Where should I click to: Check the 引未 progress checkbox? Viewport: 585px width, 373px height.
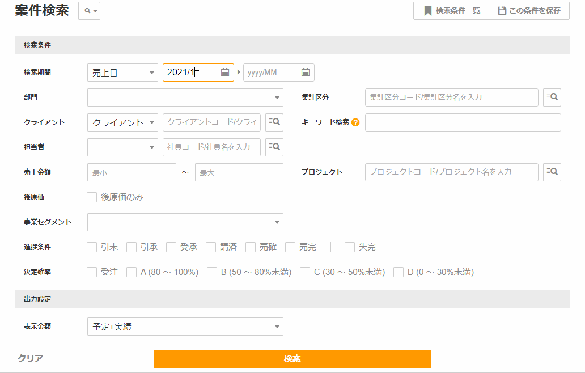click(92, 247)
